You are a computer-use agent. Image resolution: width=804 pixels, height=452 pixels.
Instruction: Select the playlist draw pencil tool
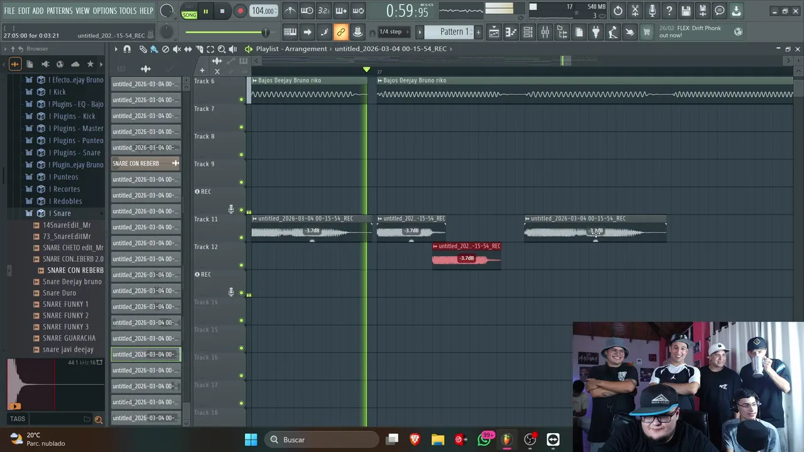[x=143, y=49]
